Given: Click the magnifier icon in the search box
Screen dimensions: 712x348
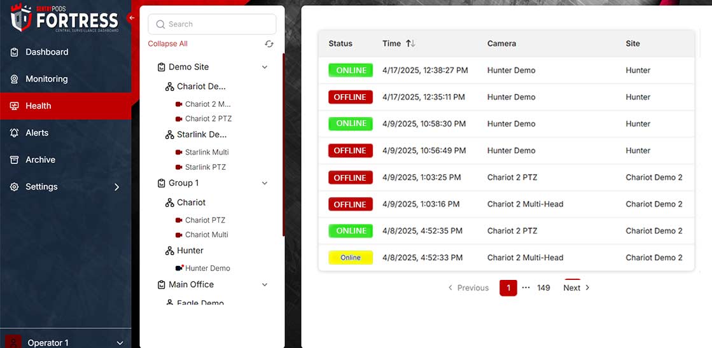Looking at the screenshot, I should point(160,25).
